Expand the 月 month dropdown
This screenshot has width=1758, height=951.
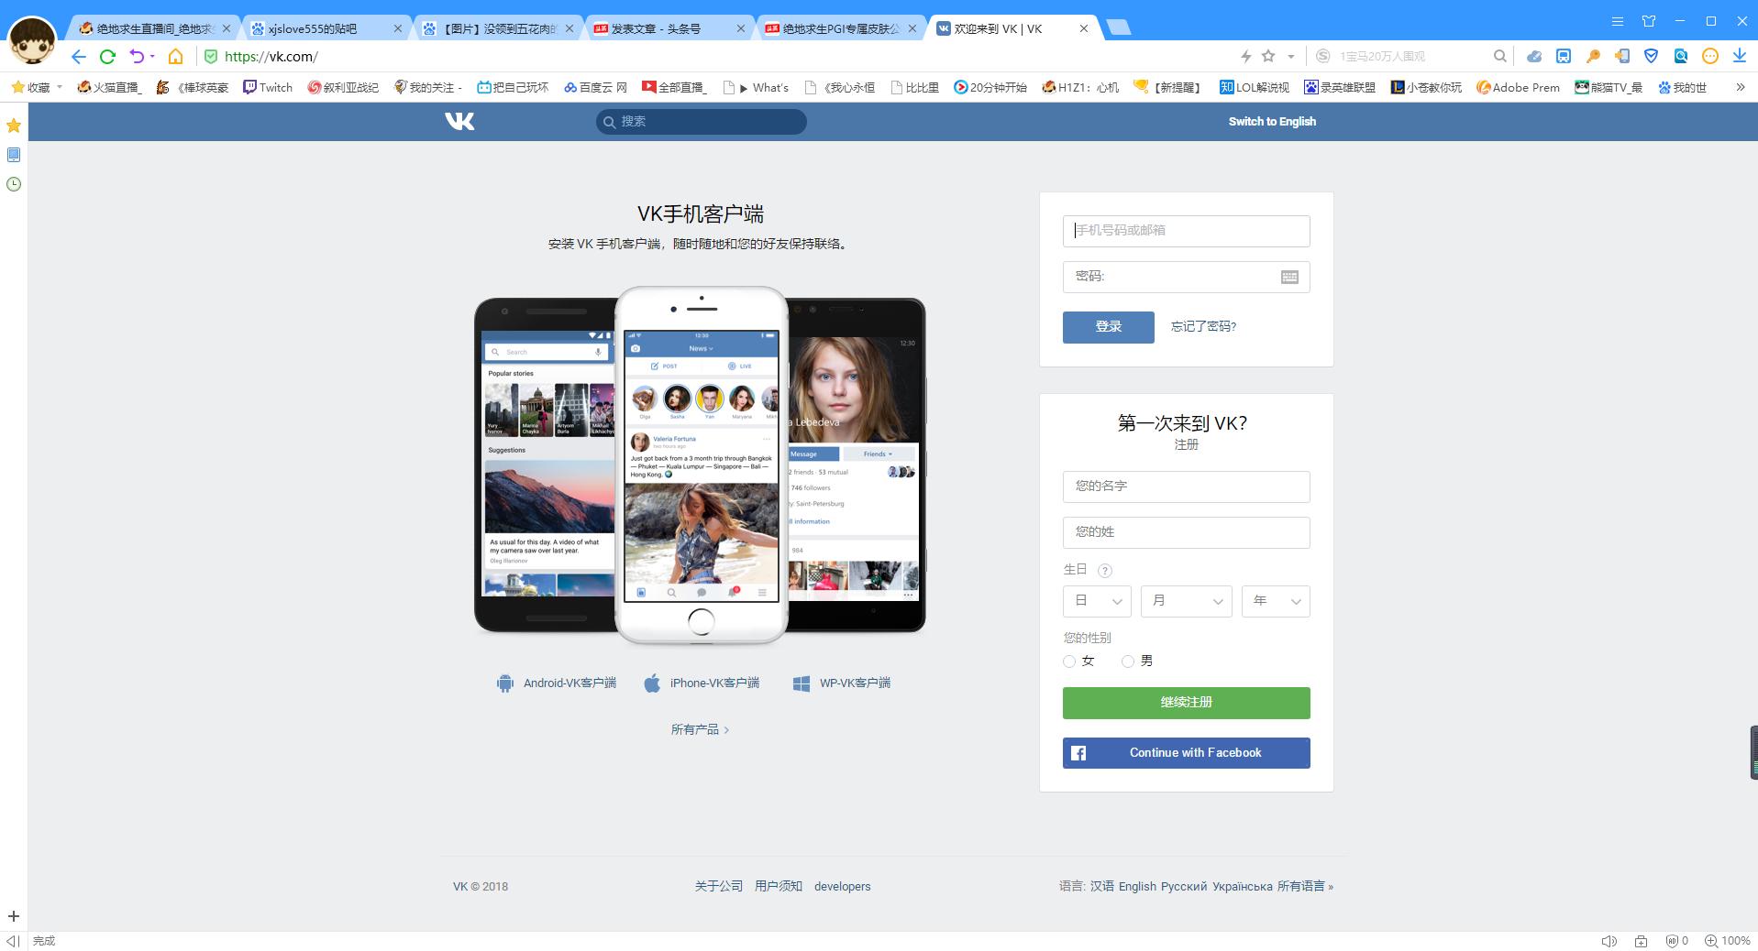point(1186,601)
